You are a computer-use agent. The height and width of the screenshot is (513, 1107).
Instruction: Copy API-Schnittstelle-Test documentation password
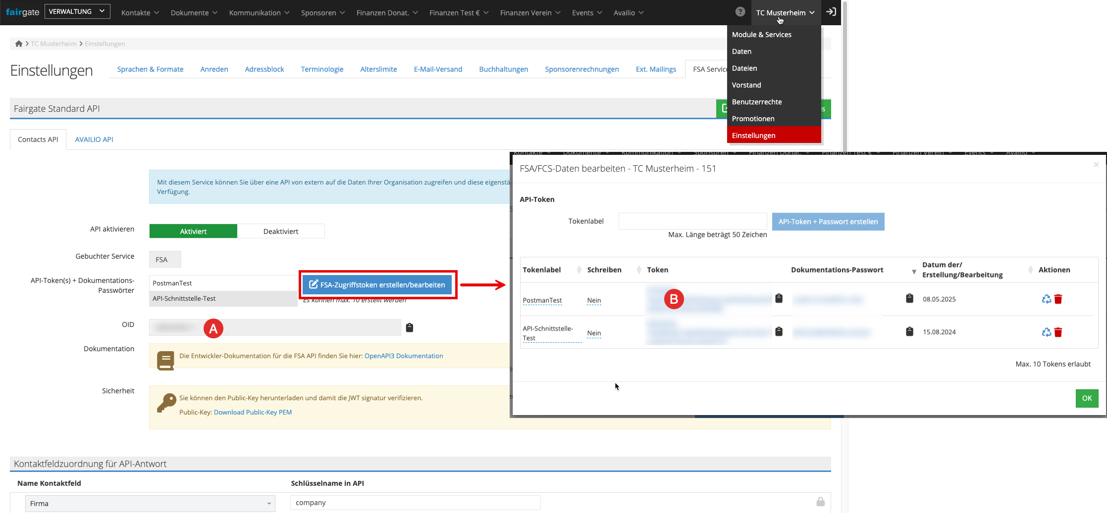click(909, 331)
